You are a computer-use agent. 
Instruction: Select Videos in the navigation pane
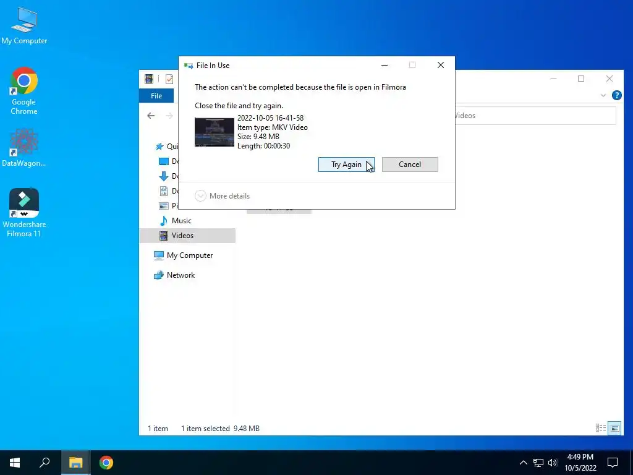pyautogui.click(x=187, y=236)
